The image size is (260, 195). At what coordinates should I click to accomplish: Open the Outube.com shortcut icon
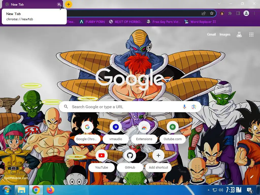pos(172,127)
